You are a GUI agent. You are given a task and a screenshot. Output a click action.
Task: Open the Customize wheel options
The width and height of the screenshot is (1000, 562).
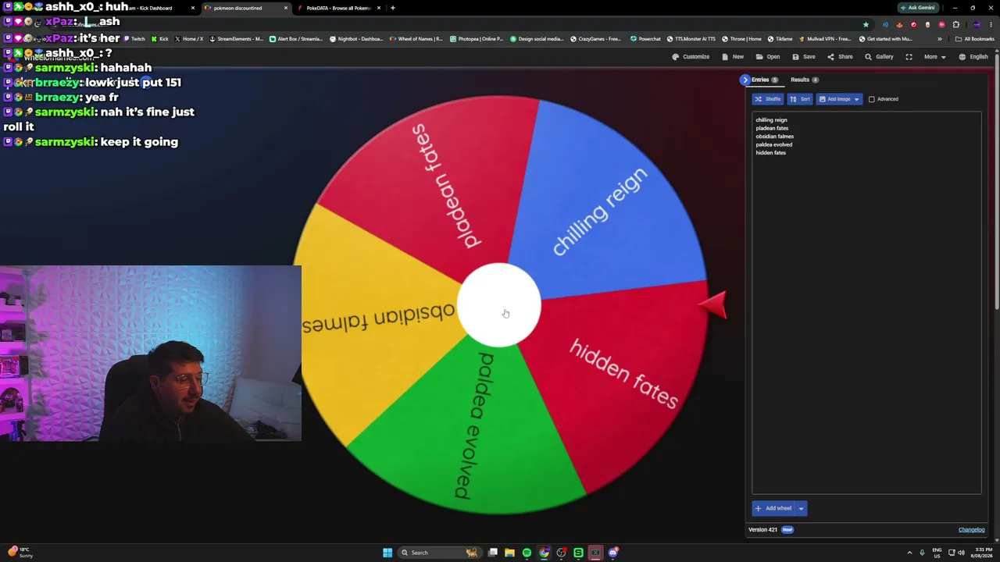click(x=691, y=57)
